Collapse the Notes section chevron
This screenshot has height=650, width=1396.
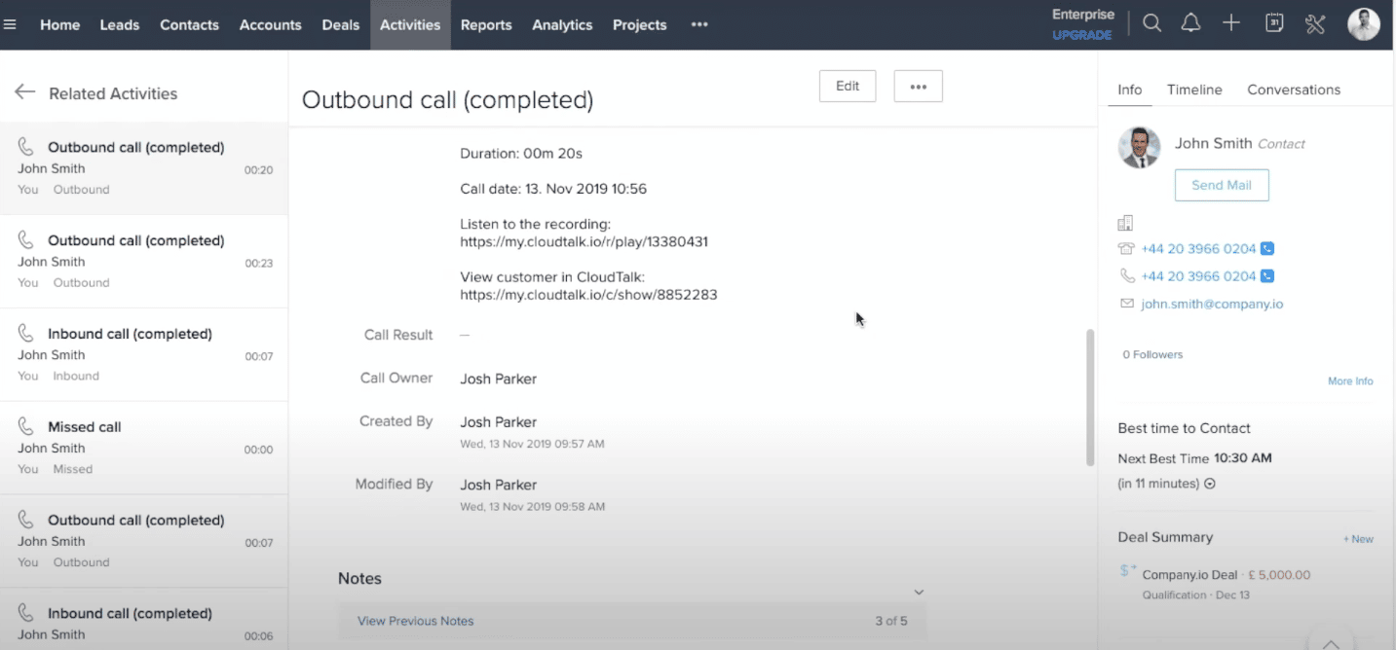pyautogui.click(x=918, y=591)
